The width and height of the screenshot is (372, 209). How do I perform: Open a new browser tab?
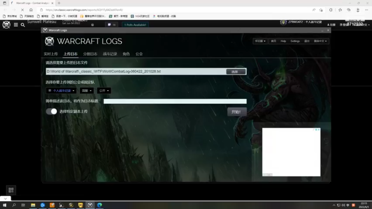tap(59, 3)
